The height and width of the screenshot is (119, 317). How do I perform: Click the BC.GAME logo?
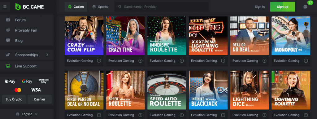click(x=29, y=7)
